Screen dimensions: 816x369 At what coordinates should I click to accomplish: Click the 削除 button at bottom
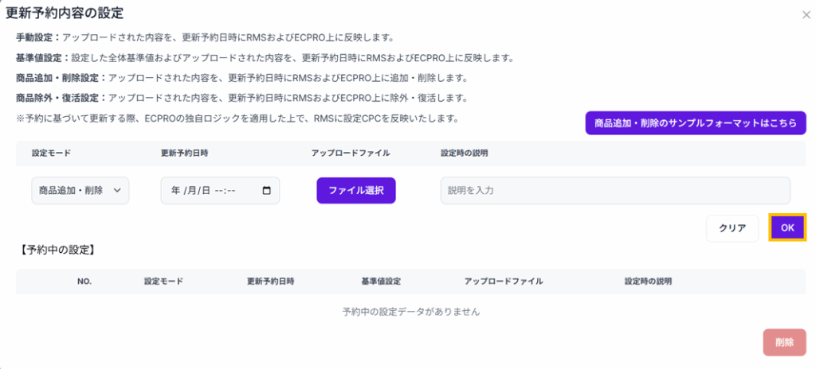click(x=784, y=342)
